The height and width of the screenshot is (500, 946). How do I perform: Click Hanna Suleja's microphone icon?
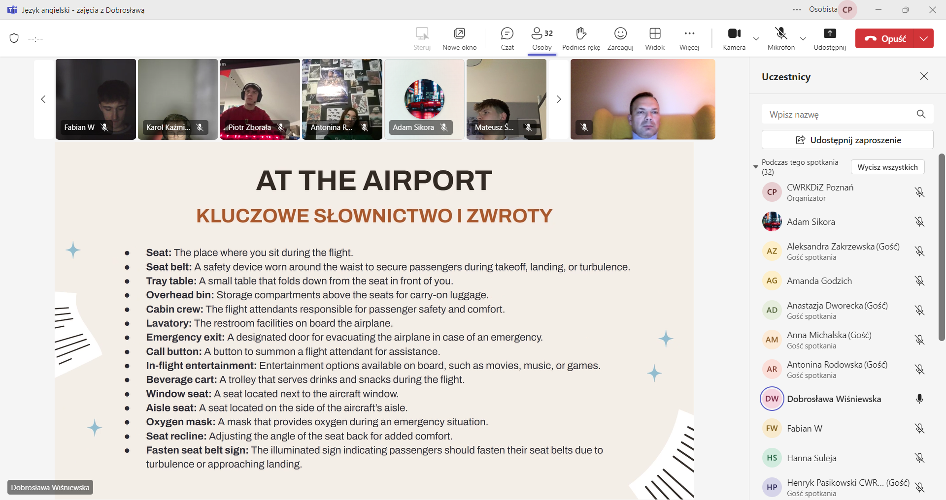click(x=919, y=458)
